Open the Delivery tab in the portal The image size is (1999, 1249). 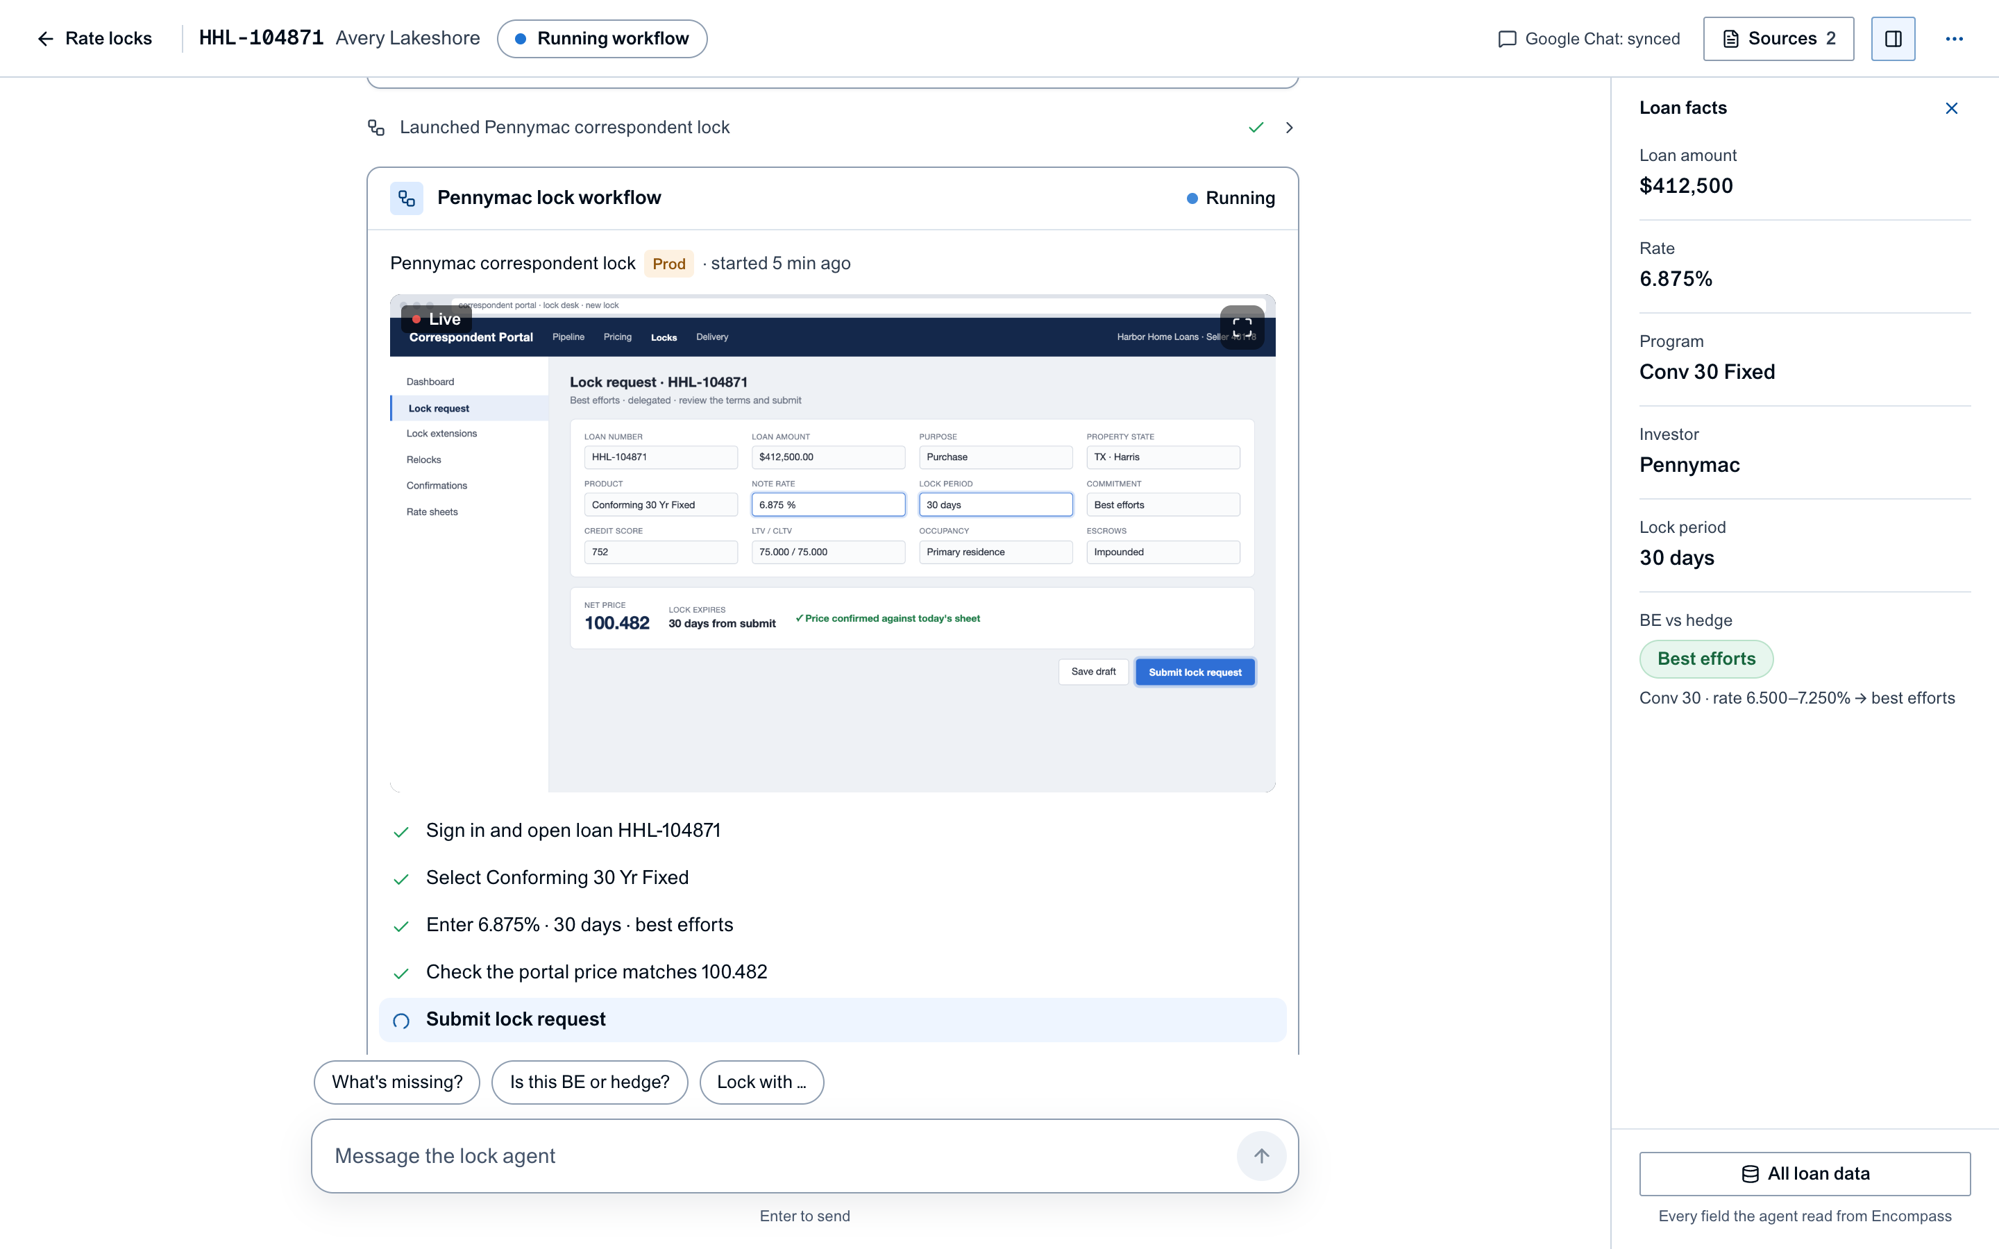click(712, 337)
